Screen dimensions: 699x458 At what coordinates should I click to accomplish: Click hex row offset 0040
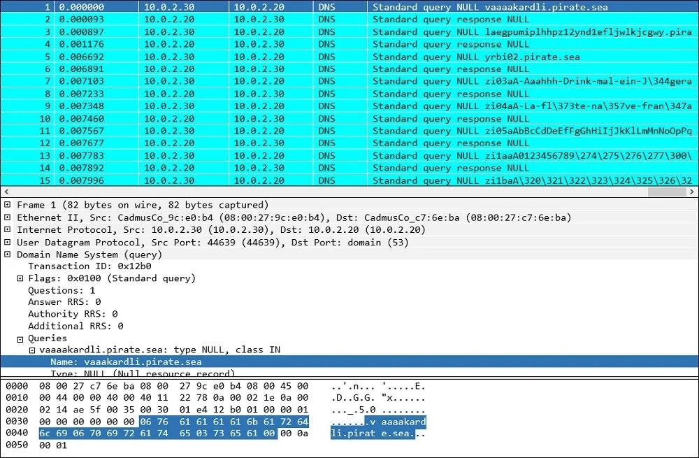[x=17, y=433]
